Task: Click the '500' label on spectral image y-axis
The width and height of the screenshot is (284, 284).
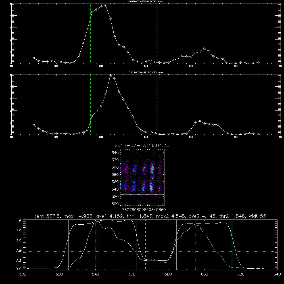Action: [115, 204]
